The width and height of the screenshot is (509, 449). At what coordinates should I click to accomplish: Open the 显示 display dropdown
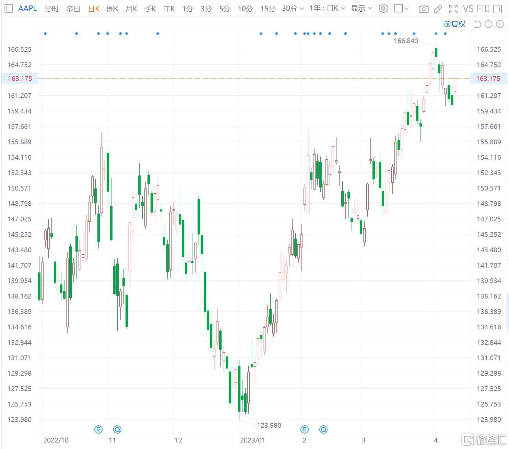[362, 9]
